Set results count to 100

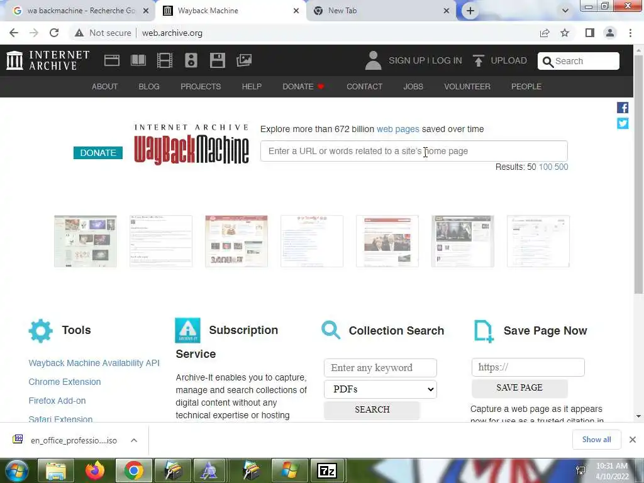pos(545,167)
